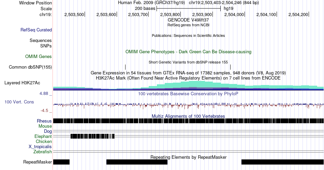
Task: Click the 4.88 PhyloP maximum value
Action: [x=44, y=94]
